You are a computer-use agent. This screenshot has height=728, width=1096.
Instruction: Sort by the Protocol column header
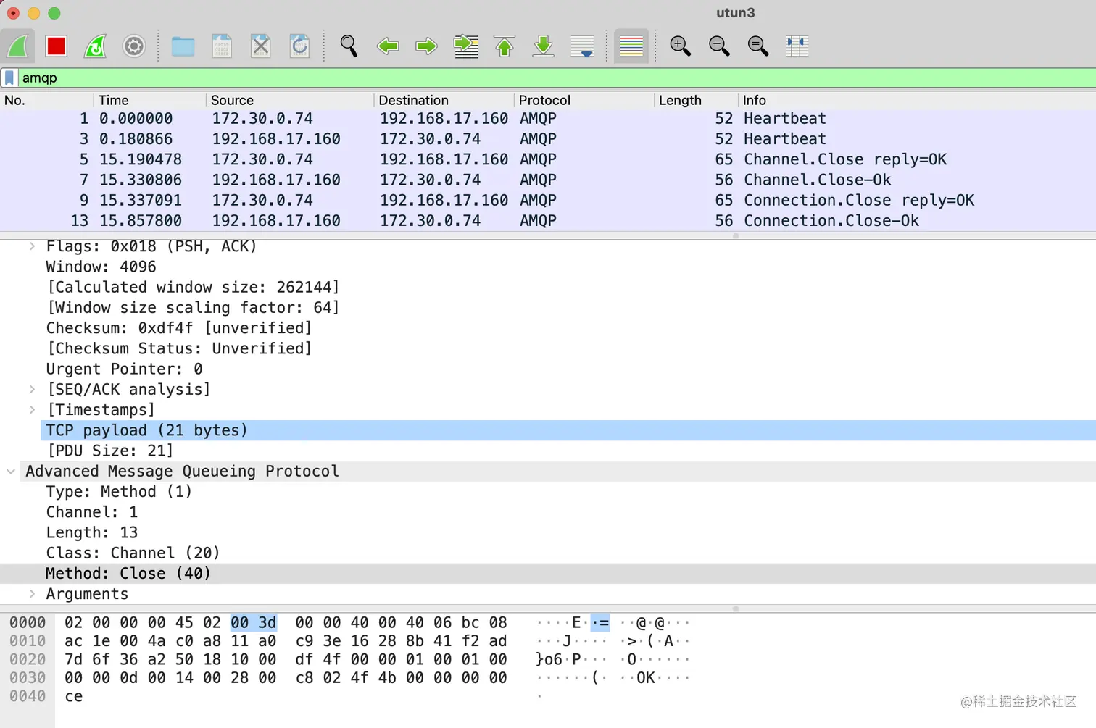584,100
